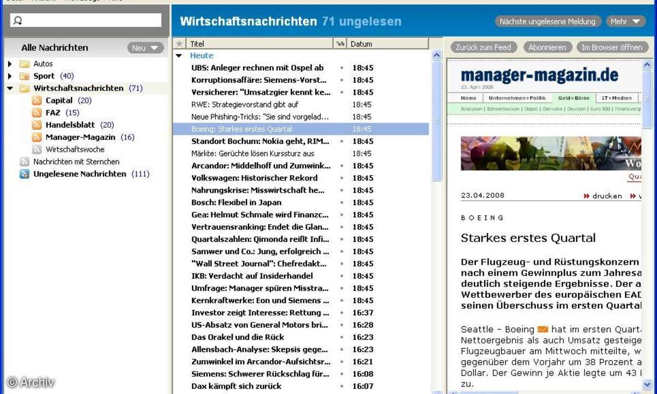
Task: Sort by the read-status column icon
Action: pos(340,44)
